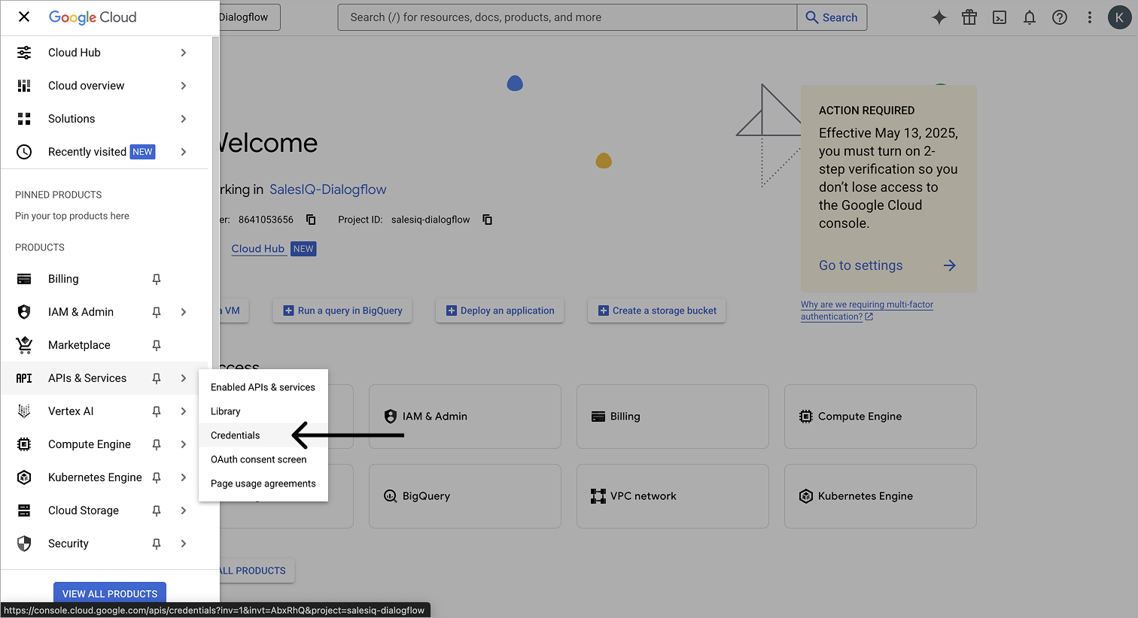Open the account avatar K

tap(1120, 17)
